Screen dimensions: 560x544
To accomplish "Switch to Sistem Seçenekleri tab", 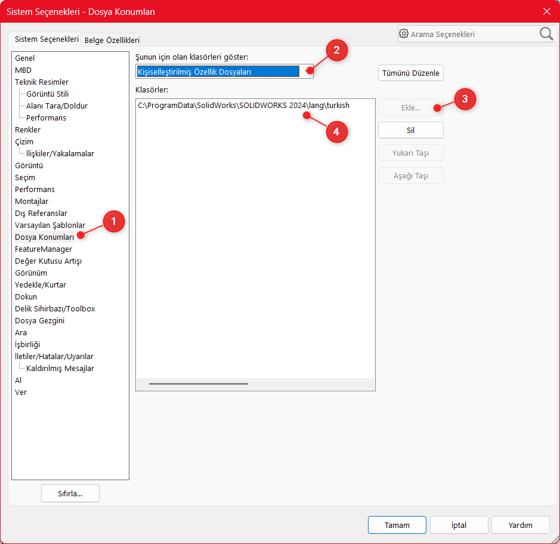I will pyautogui.click(x=47, y=39).
